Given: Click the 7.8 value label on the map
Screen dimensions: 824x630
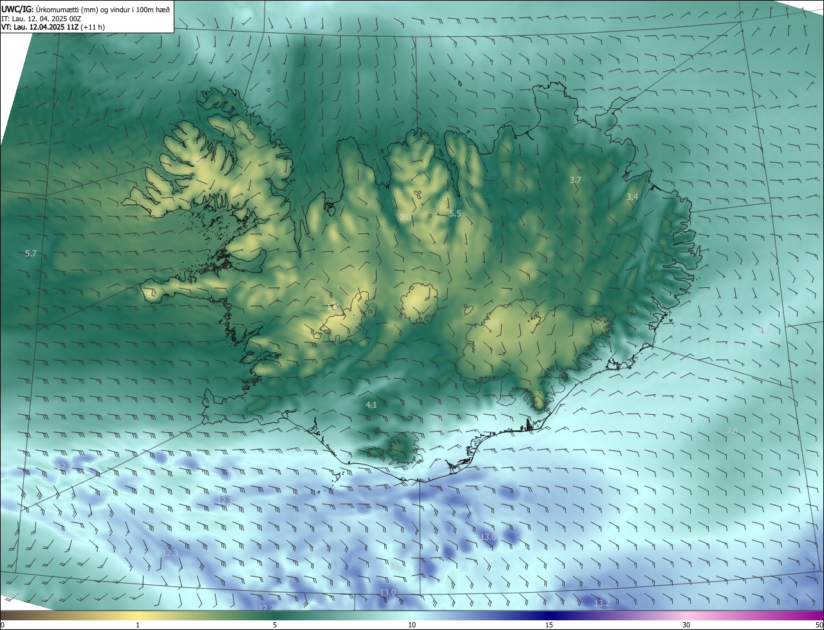Looking at the screenshot, I should (732, 430).
